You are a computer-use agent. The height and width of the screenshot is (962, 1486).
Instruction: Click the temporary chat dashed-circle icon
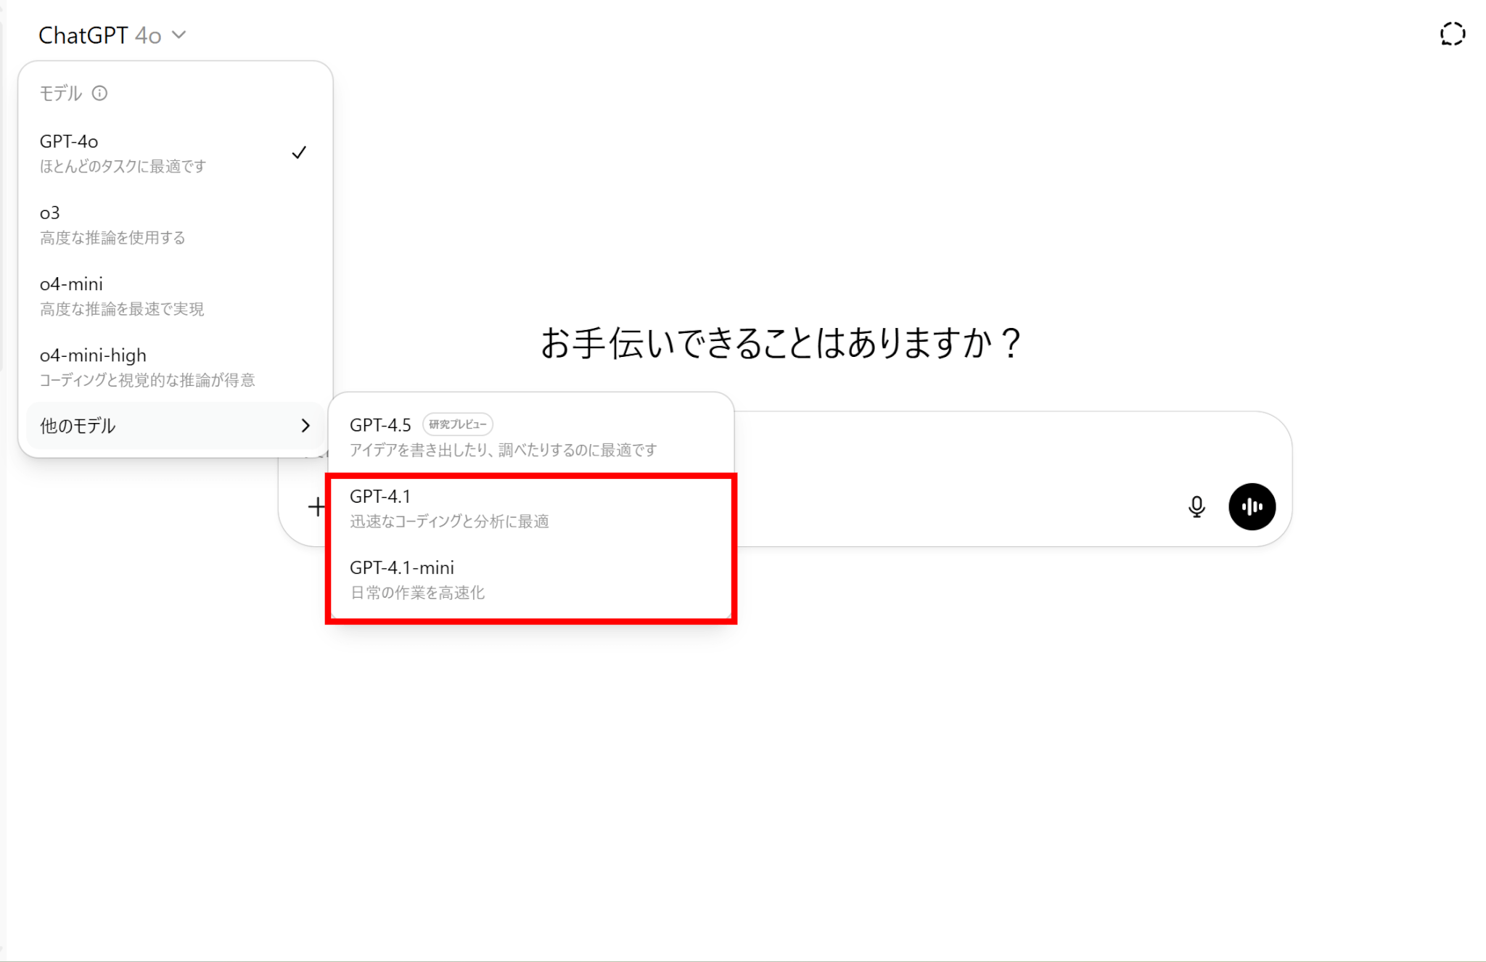coord(1452,34)
